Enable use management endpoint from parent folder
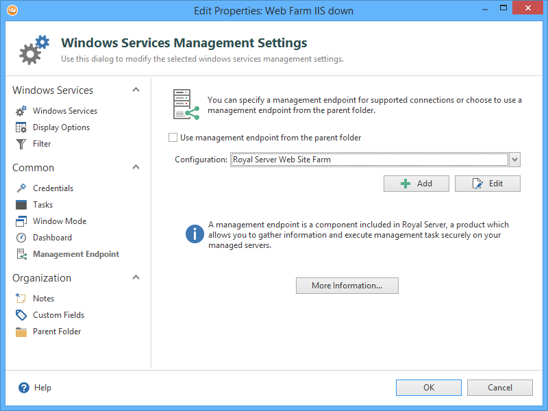 (173, 138)
